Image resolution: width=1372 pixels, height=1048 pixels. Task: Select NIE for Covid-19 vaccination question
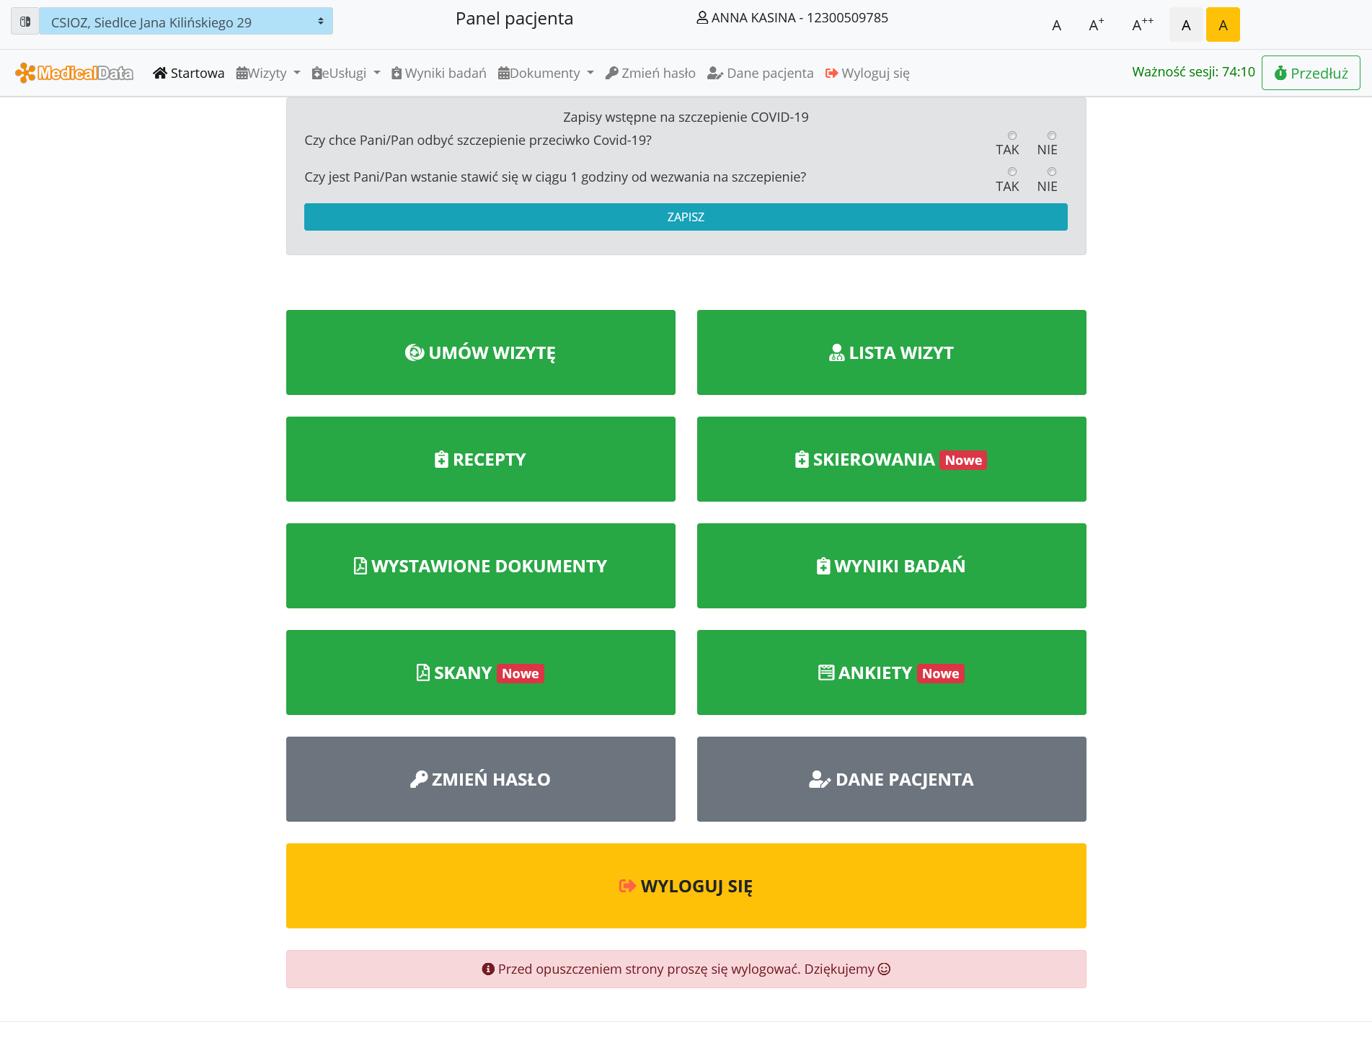click(1052, 136)
